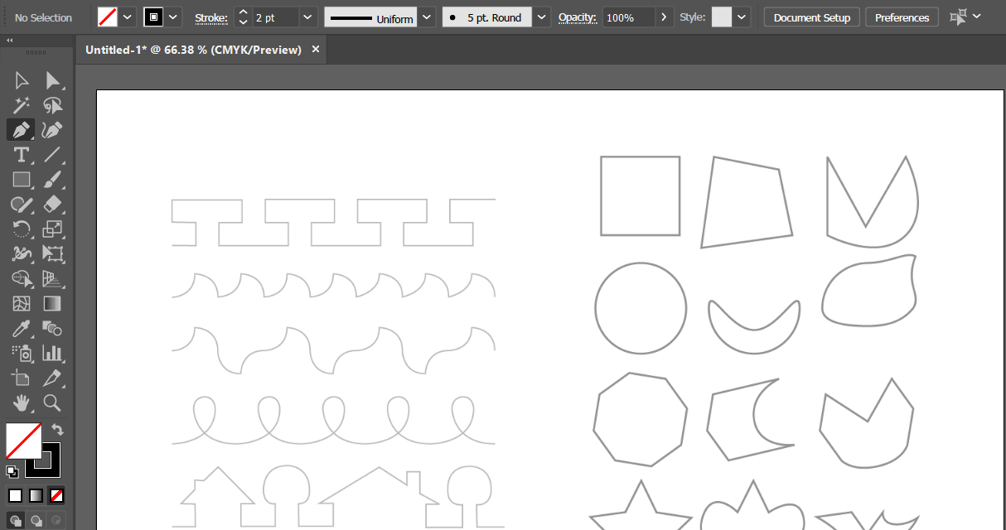Open the fill color dropdown in control bar

pyautogui.click(x=128, y=17)
